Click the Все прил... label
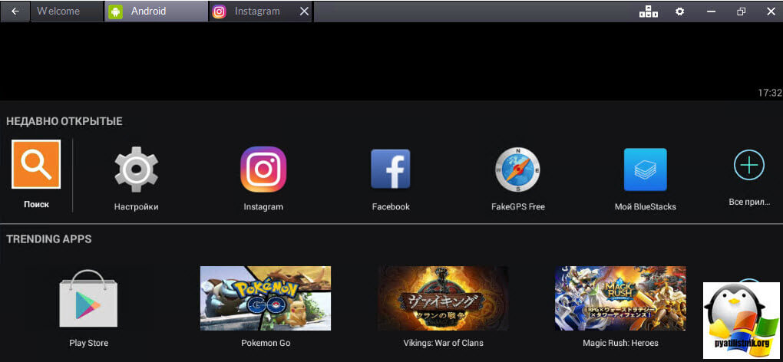The height and width of the screenshot is (362, 783). (x=749, y=202)
